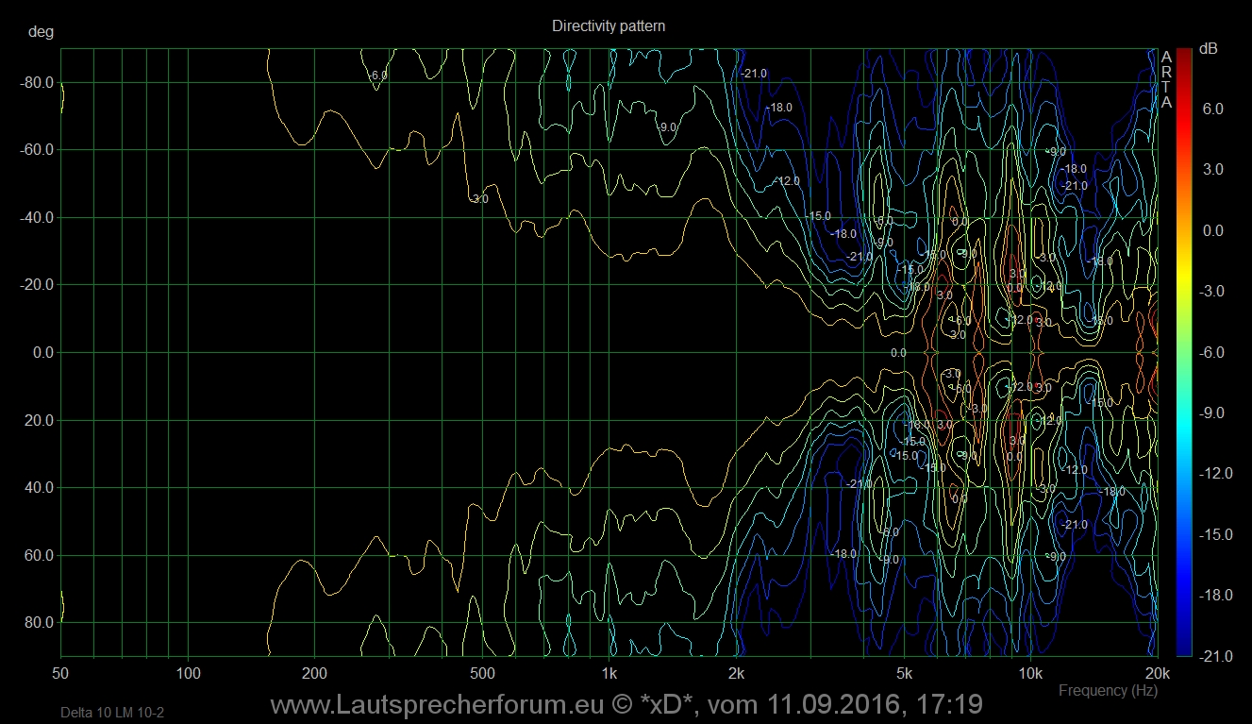
Task: Click the deg axis unit label
Action: point(42,32)
